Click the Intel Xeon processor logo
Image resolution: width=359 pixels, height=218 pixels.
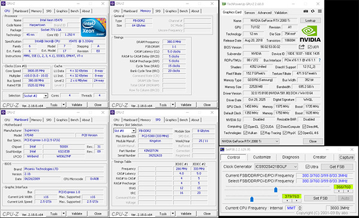(93, 27)
